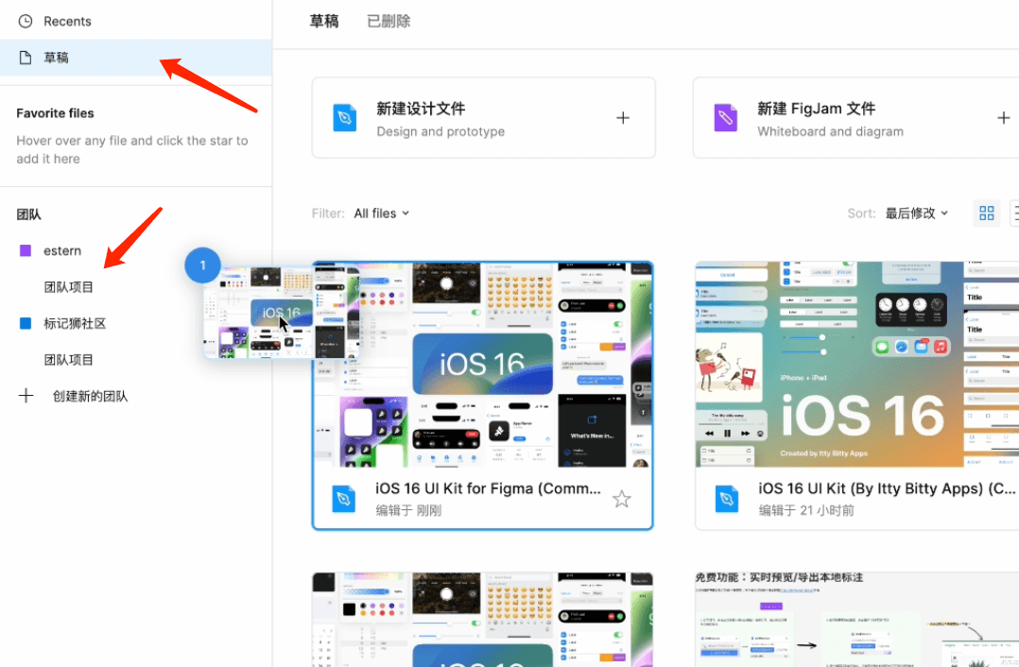This screenshot has height=667, width=1019.
Task: Click the blue badge showing 1 on the dragged file
Action: tap(202, 265)
